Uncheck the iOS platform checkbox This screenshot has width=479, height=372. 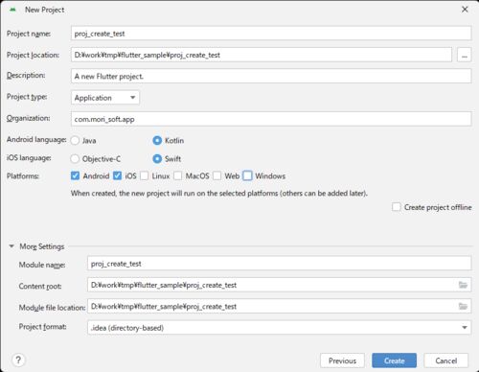(x=117, y=175)
